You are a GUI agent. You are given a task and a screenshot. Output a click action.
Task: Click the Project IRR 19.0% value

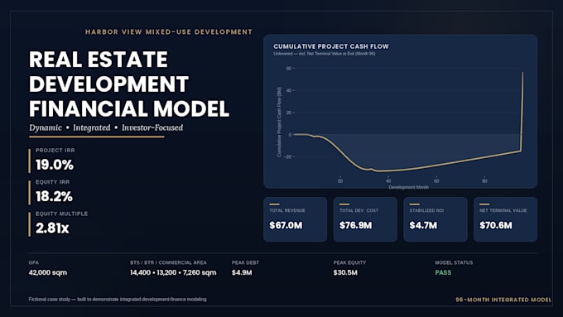pyautogui.click(x=55, y=165)
